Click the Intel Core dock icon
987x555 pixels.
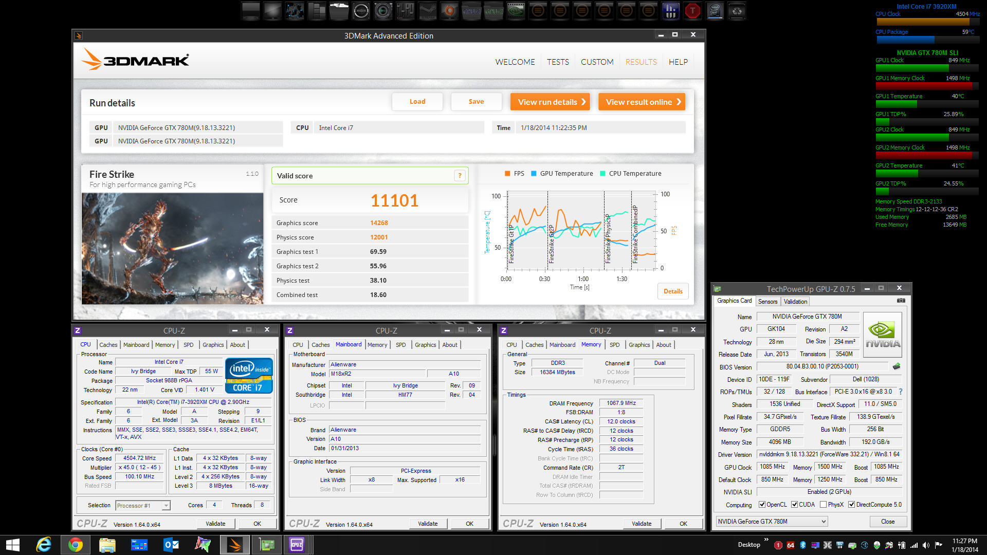715,11
